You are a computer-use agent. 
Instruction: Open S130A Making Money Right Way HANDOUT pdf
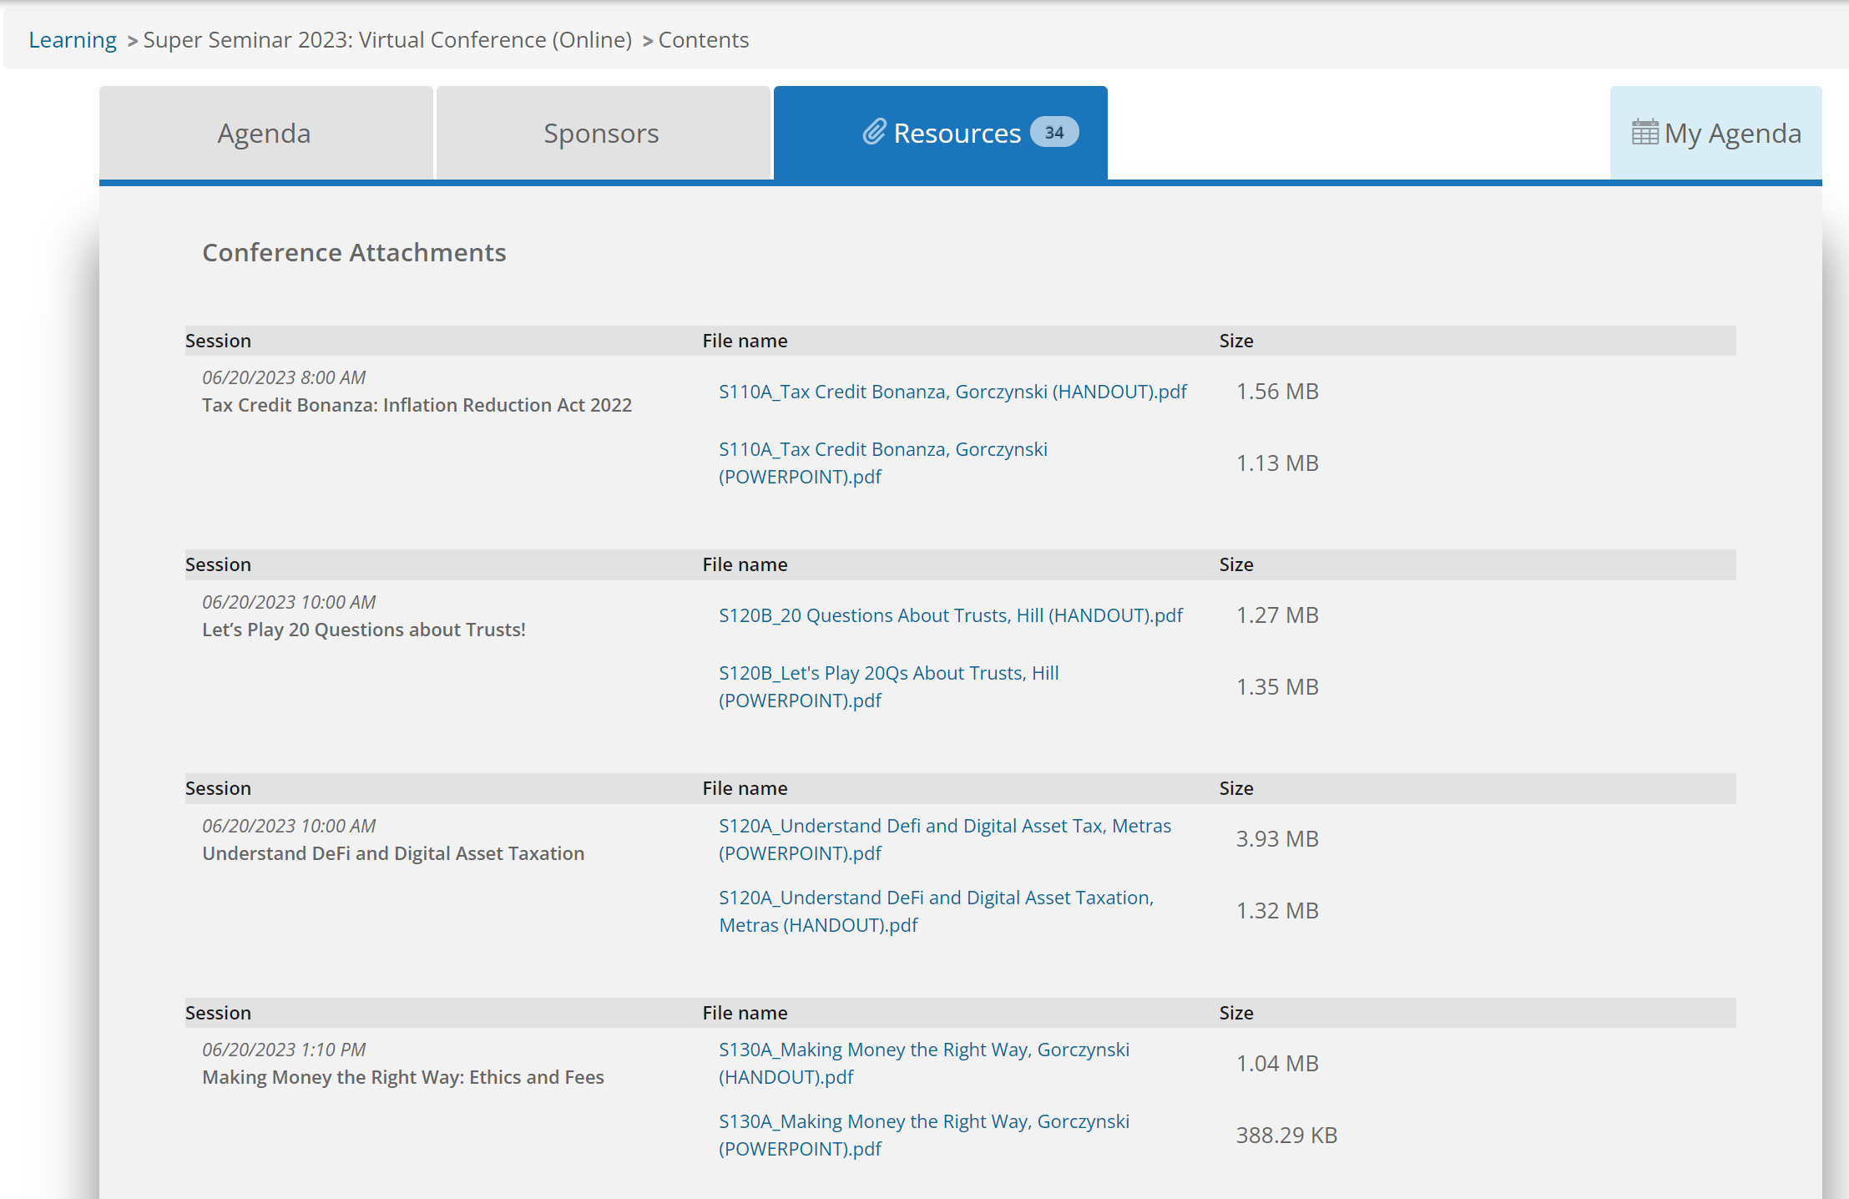coord(924,1063)
